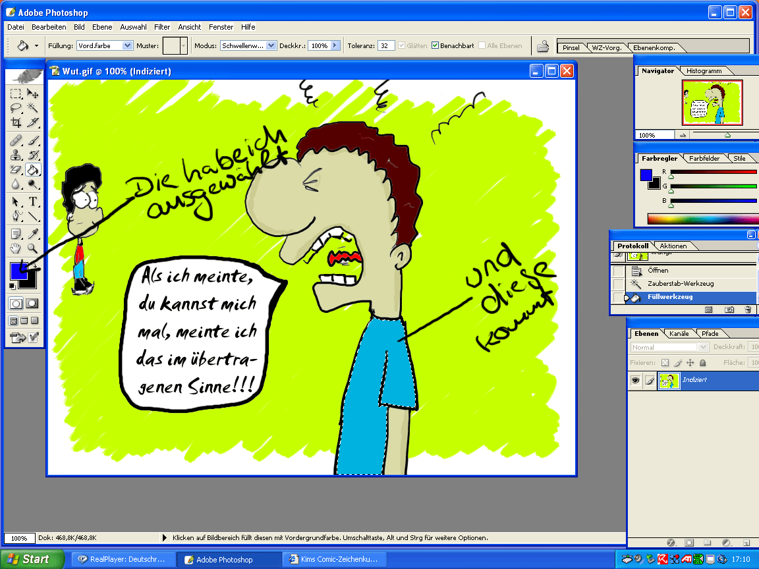Select the Magic Wand tool
The width and height of the screenshot is (759, 569).
(x=33, y=109)
